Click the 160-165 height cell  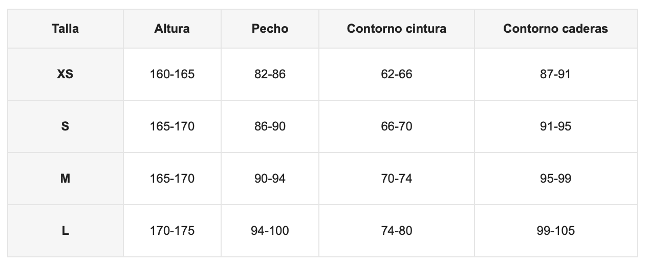tap(172, 74)
